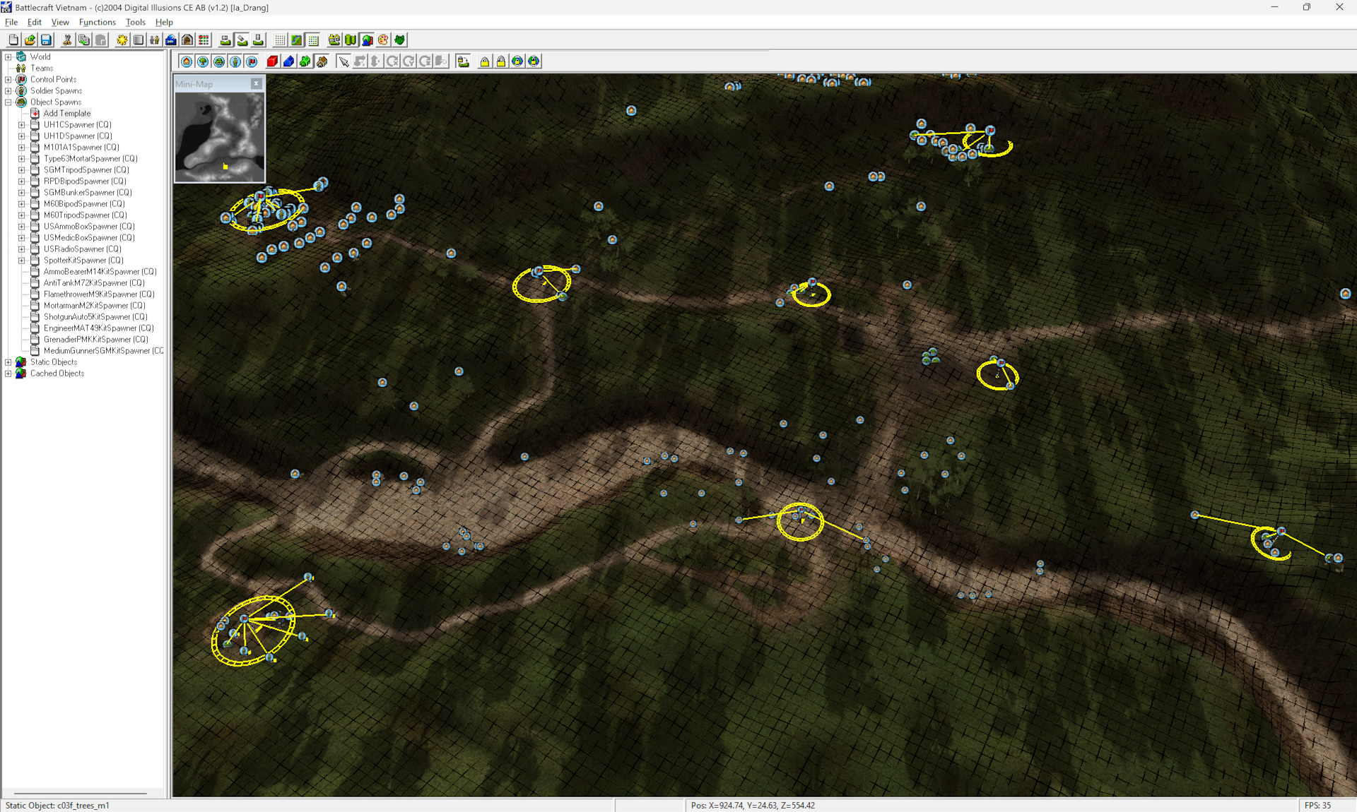Click the blue cube icon
The image size is (1357, 812).
point(288,61)
